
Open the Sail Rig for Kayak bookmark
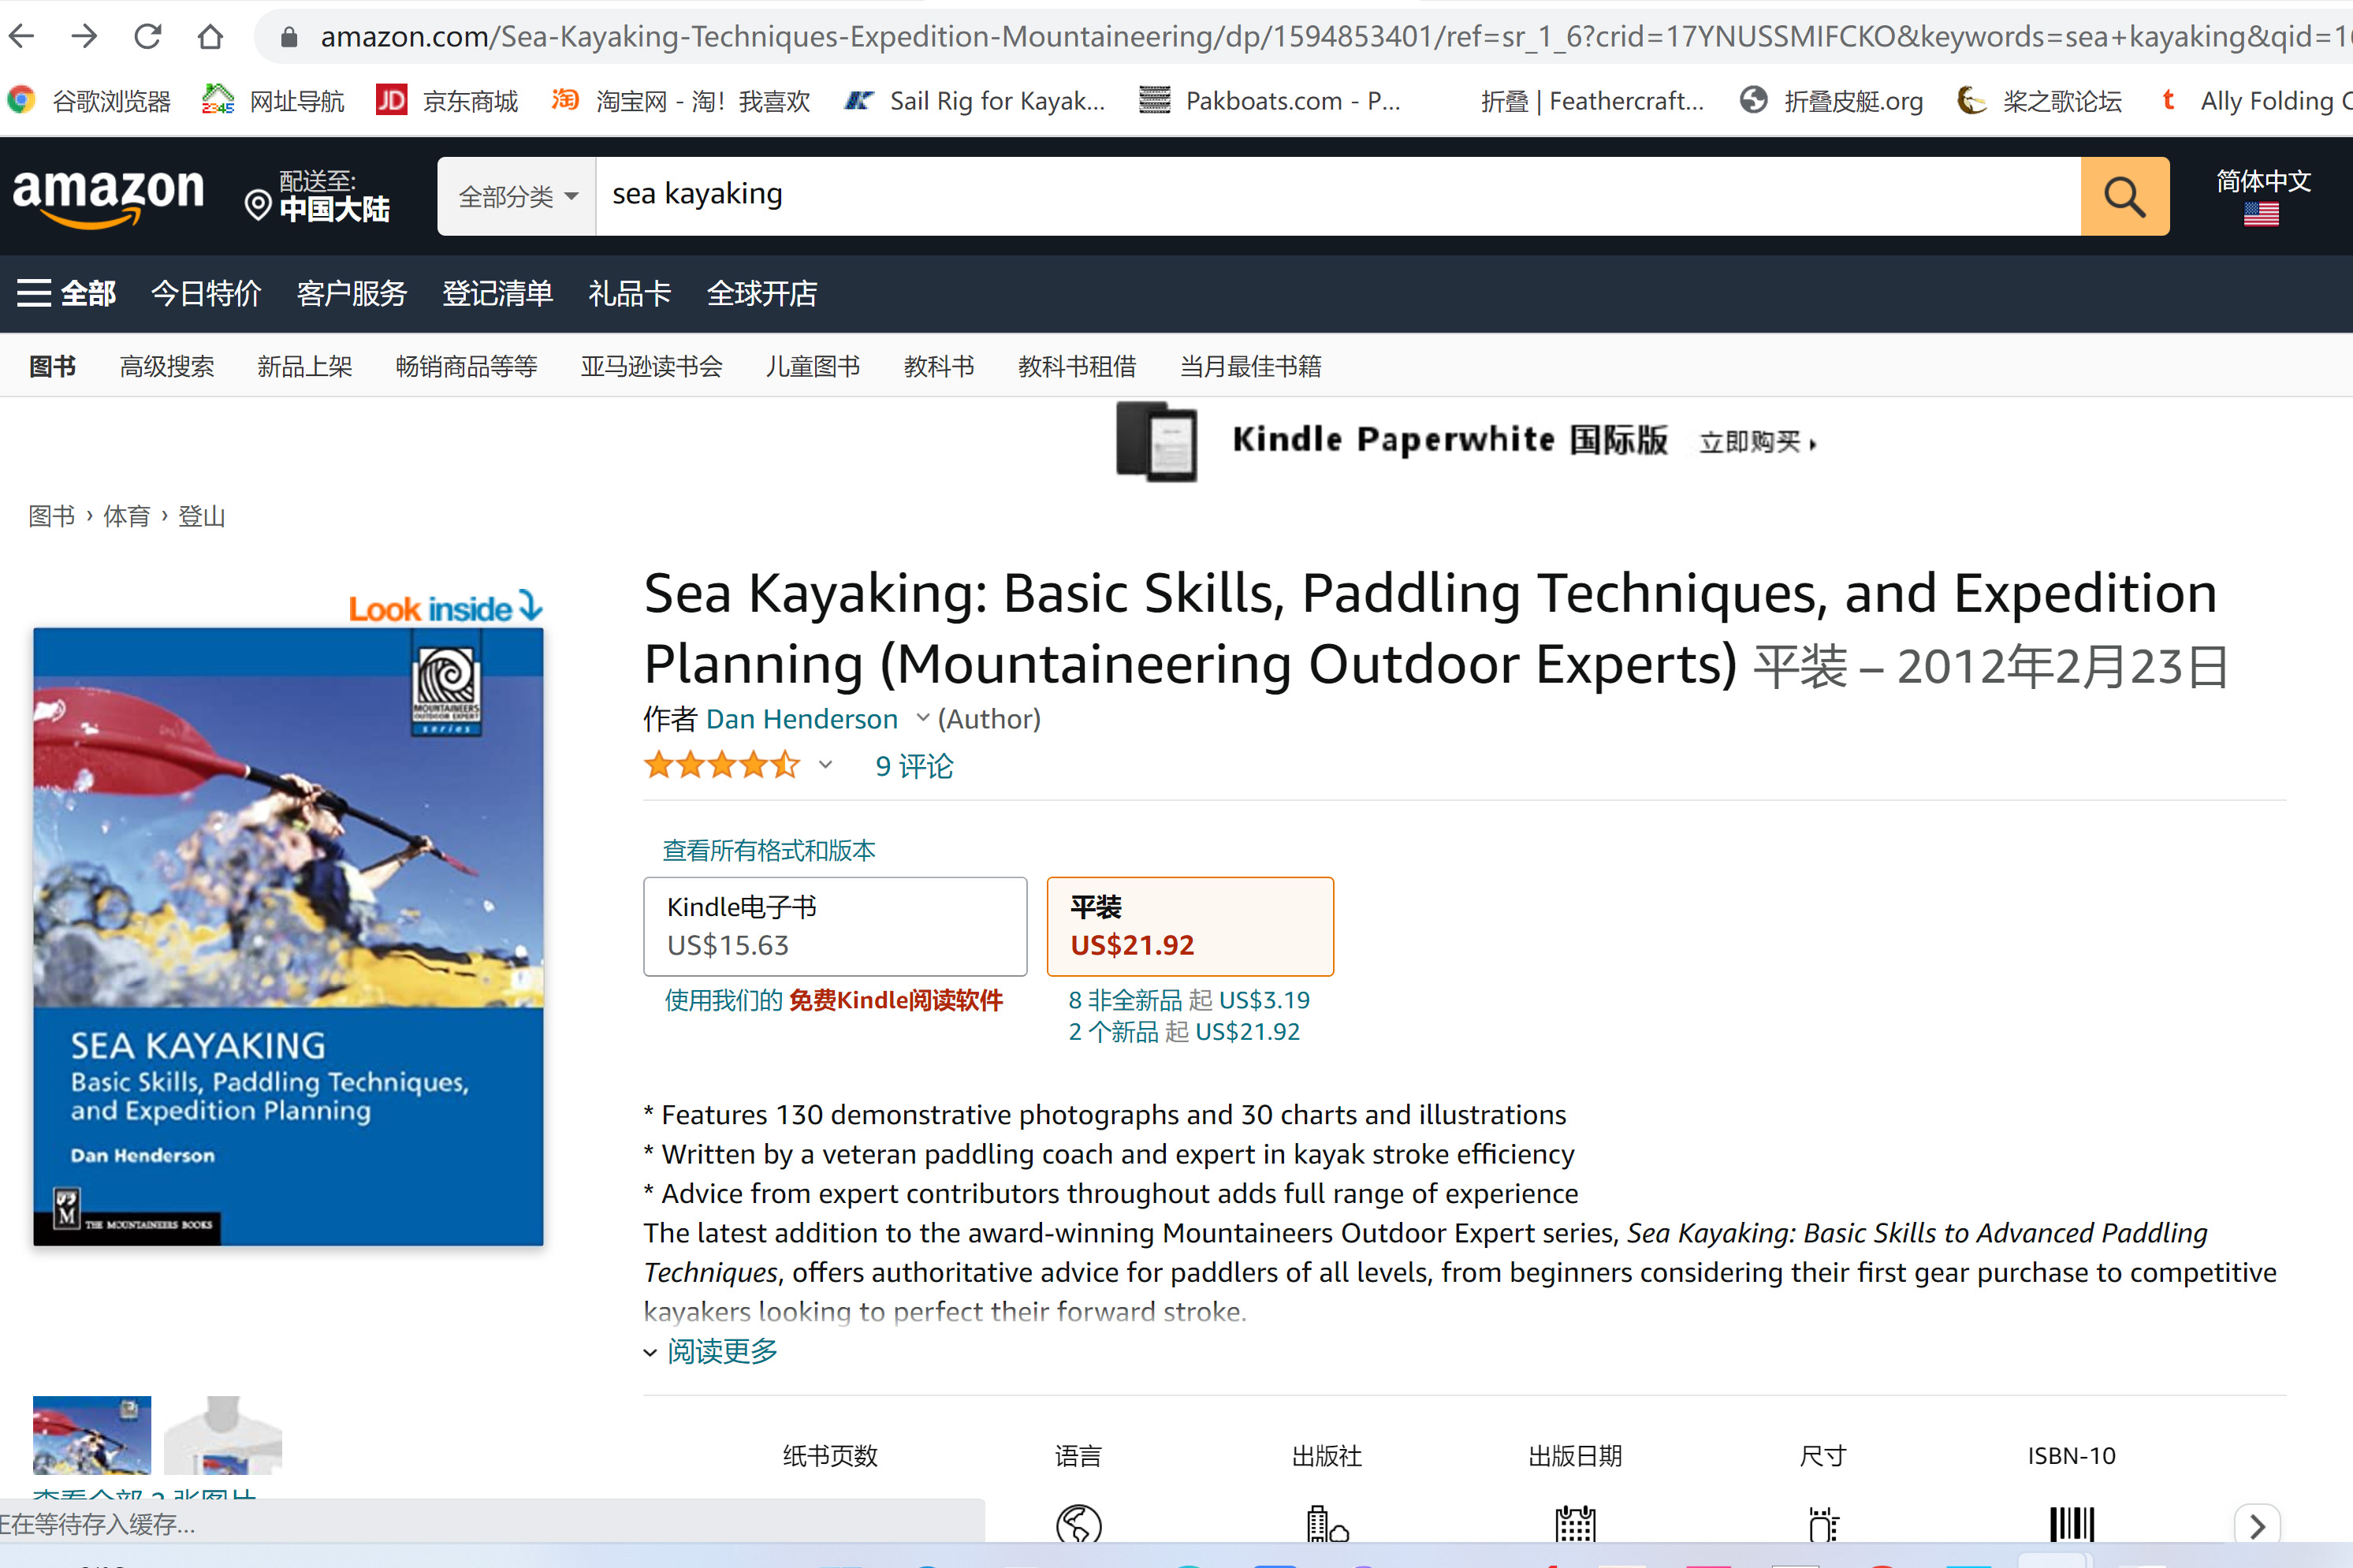pos(975,101)
